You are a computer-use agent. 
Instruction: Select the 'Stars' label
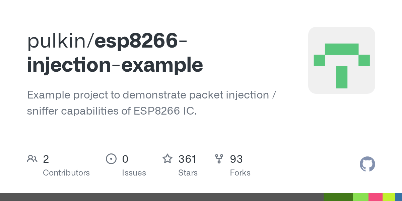(188, 173)
